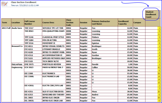
Task: Select course number EVI 4312
Action: click(x=29, y=55)
